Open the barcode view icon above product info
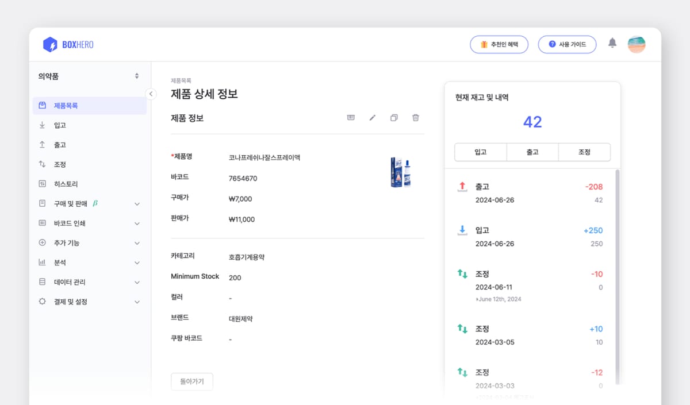The image size is (690, 405). point(350,117)
